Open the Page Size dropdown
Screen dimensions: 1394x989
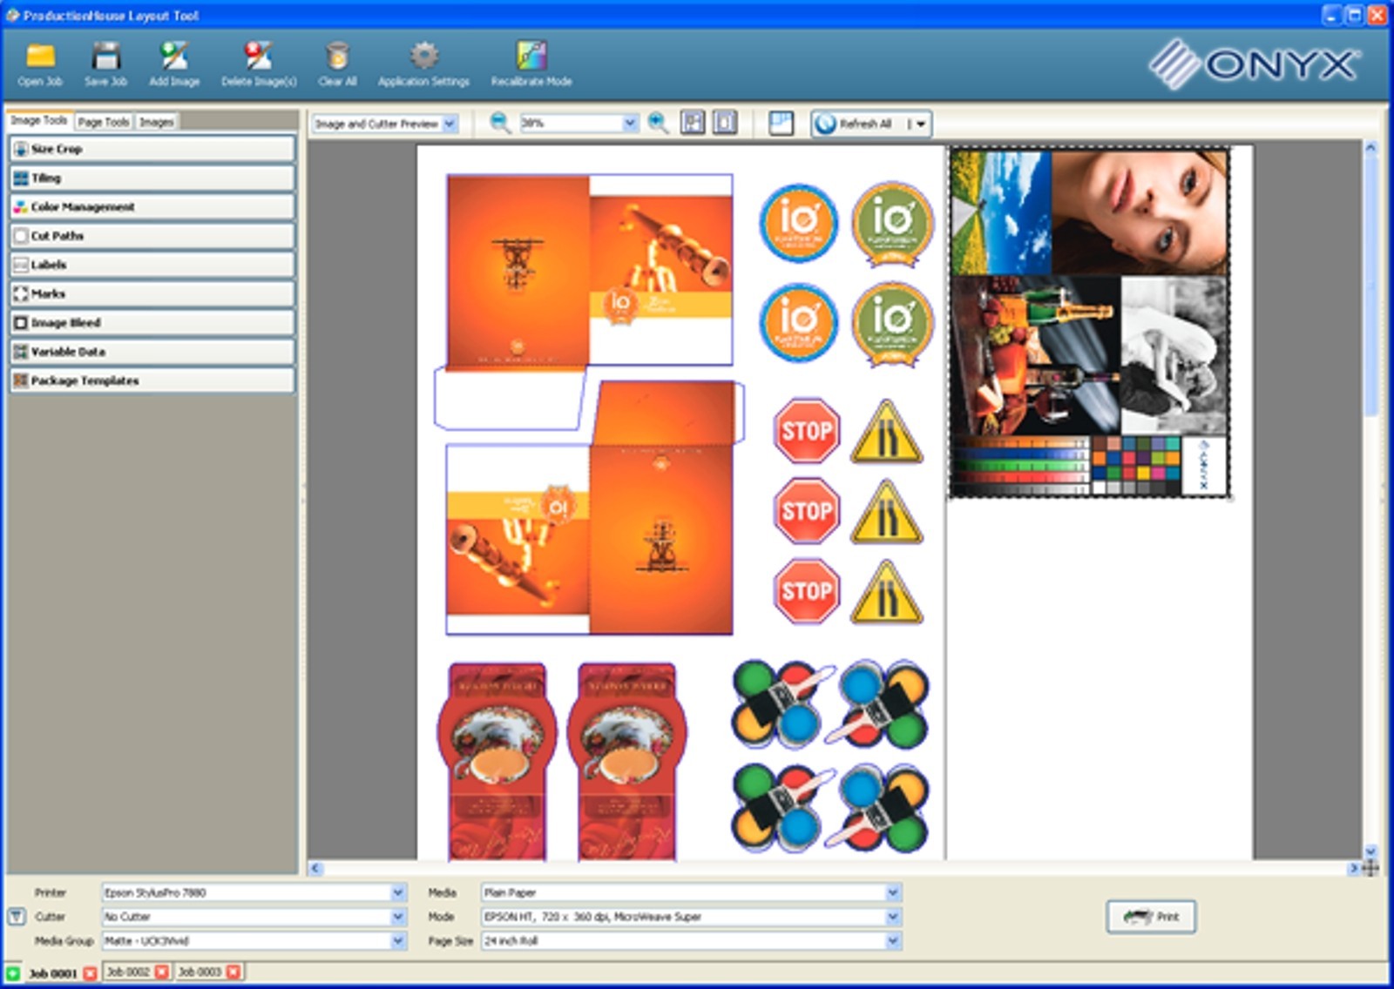[x=891, y=941]
